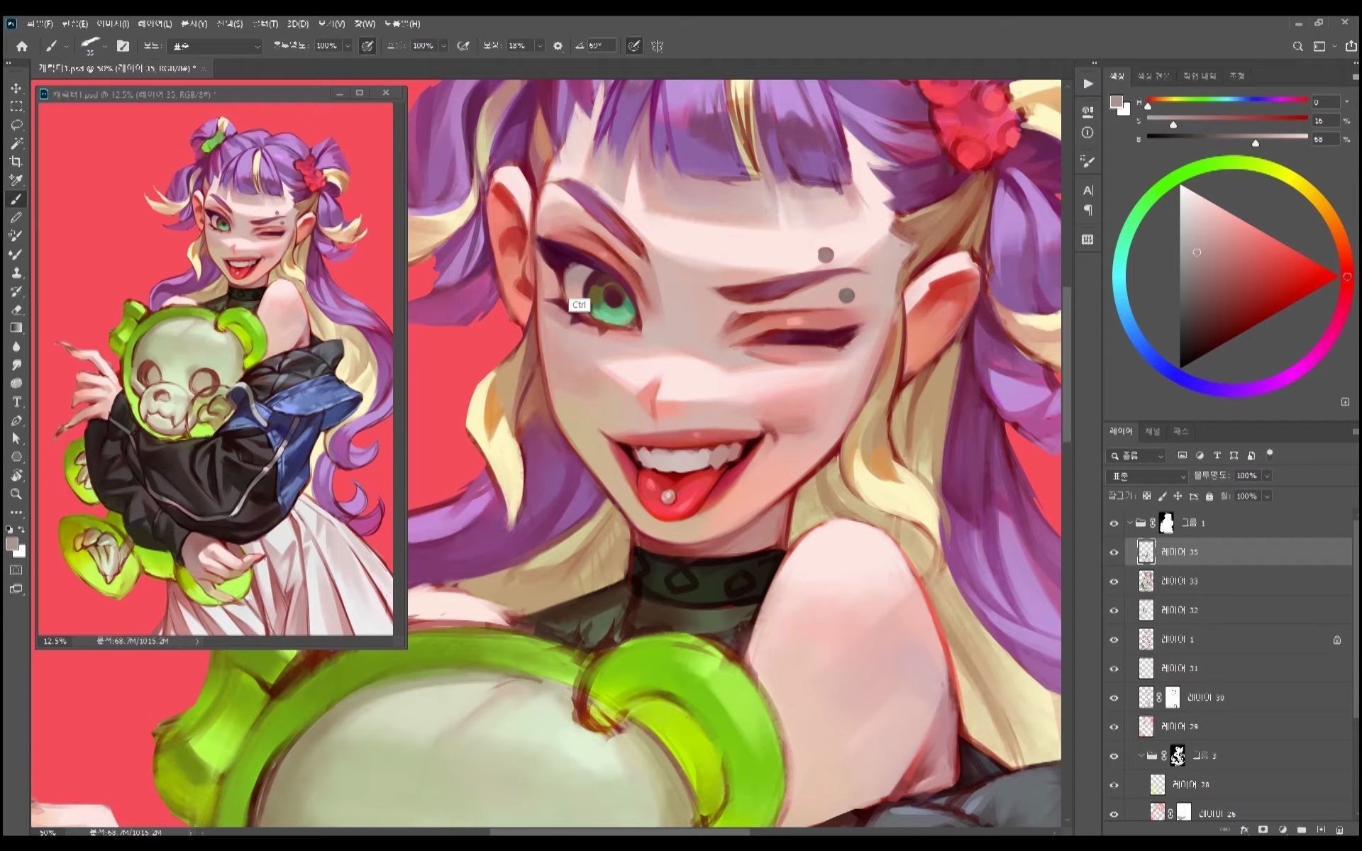The height and width of the screenshot is (851, 1362).
Task: Select the Hand tool
Action: (16, 475)
